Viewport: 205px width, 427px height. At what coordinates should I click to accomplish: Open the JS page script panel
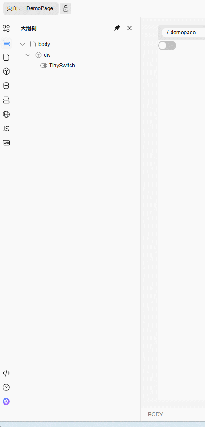[x=6, y=129]
